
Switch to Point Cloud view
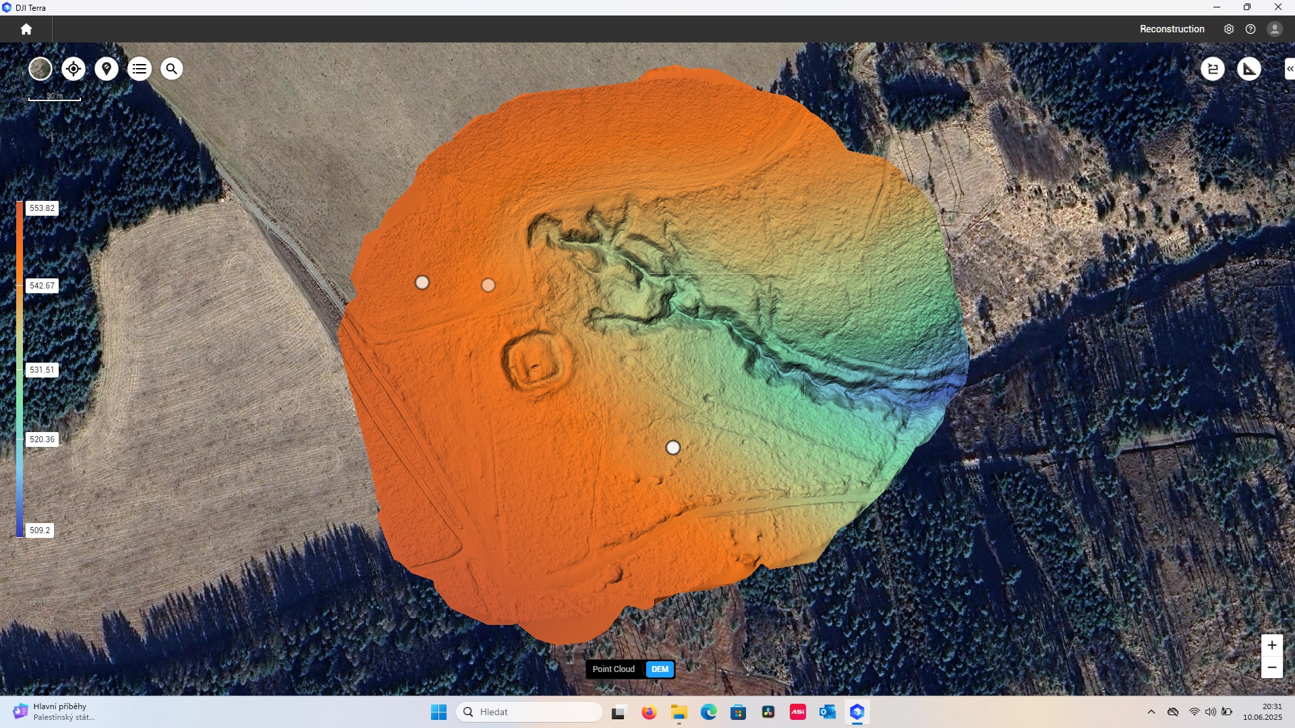(613, 669)
